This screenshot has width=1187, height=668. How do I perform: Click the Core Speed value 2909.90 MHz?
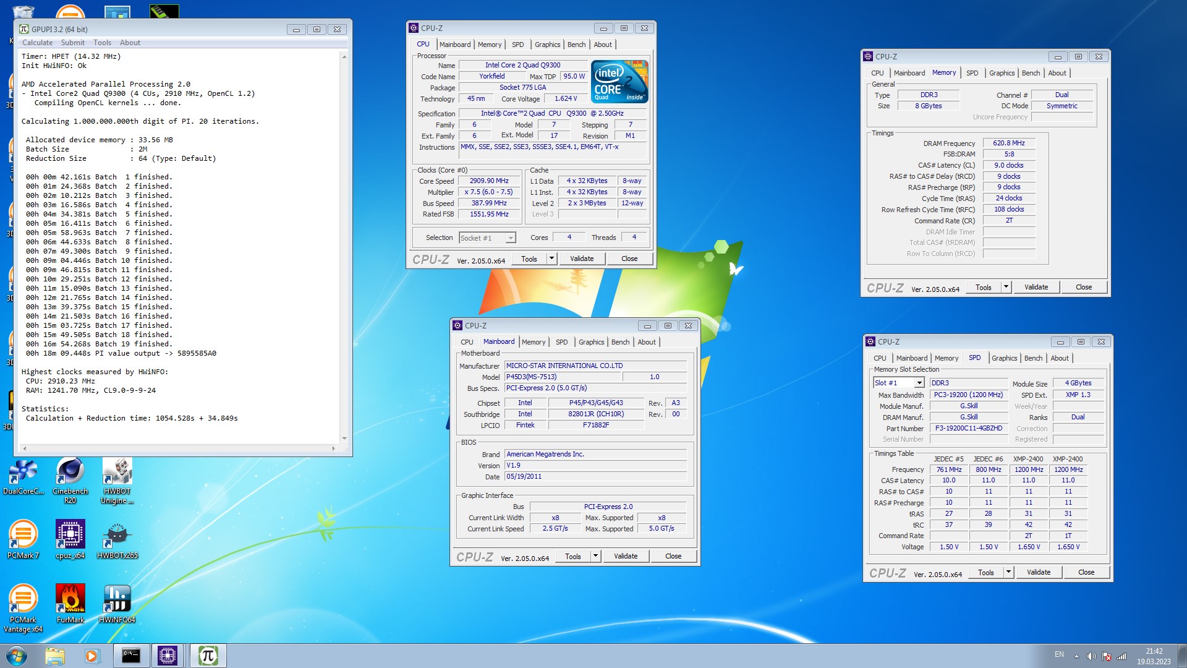tap(488, 181)
